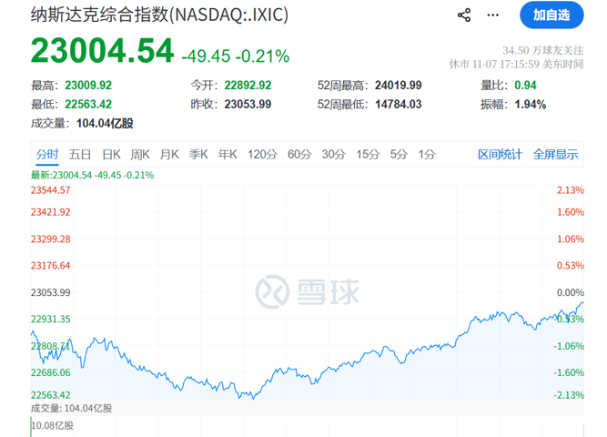This screenshot has height=437, width=607.
Task: Click the share icon
Action: pos(464,15)
